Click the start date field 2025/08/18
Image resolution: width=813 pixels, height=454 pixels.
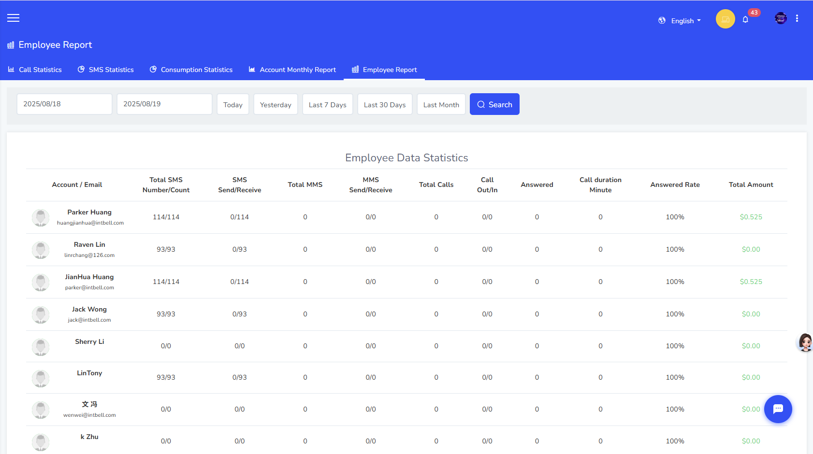[x=64, y=104]
